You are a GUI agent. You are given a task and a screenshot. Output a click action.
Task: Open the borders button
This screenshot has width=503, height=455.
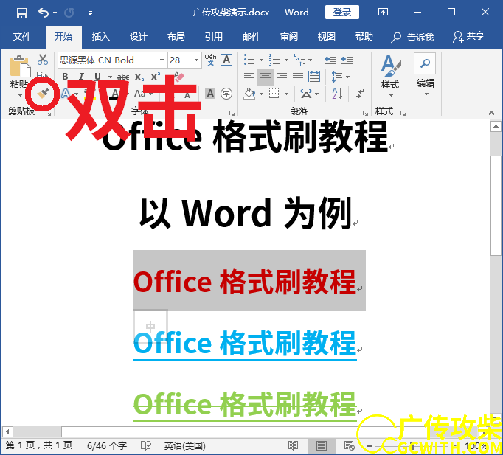[274, 94]
